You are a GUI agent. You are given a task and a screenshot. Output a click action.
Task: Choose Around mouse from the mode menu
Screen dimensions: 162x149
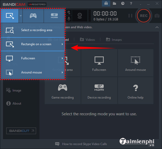(33, 72)
